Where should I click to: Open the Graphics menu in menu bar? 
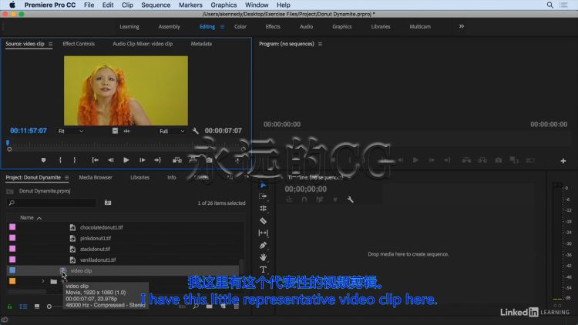point(223,5)
